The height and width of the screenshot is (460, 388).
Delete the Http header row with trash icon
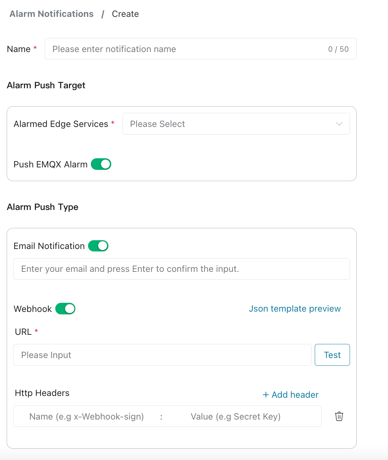[x=339, y=416]
